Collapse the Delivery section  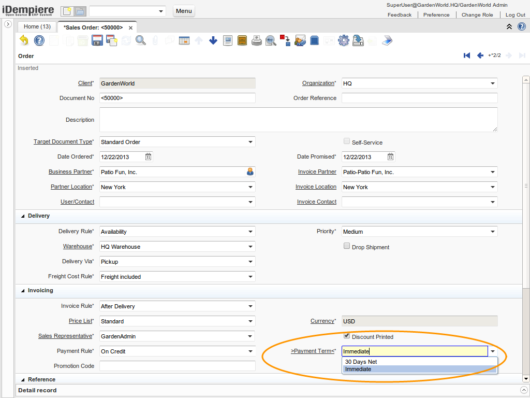pos(23,216)
